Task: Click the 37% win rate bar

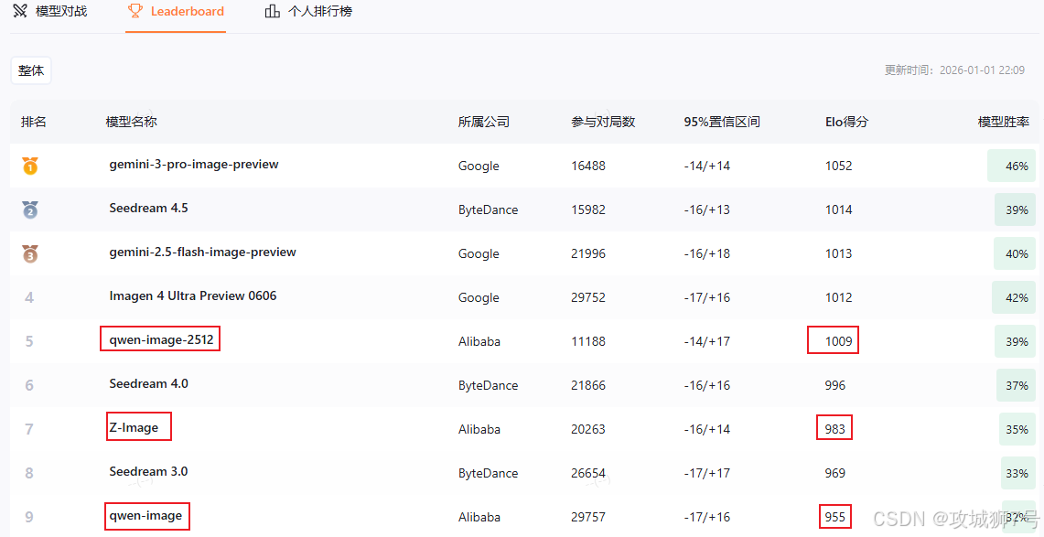Action: (x=1016, y=385)
